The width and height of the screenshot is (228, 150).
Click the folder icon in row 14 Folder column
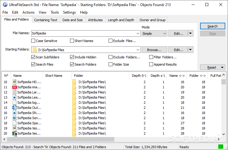[x=74, y=103]
